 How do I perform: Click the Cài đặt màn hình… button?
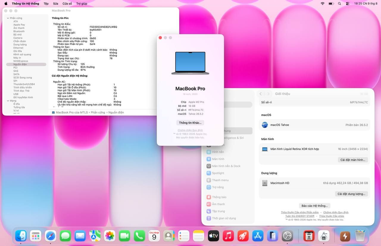point(353,160)
